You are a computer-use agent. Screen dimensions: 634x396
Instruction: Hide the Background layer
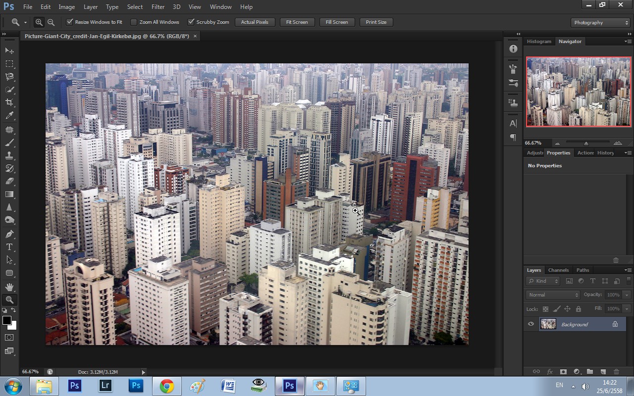[x=531, y=324]
